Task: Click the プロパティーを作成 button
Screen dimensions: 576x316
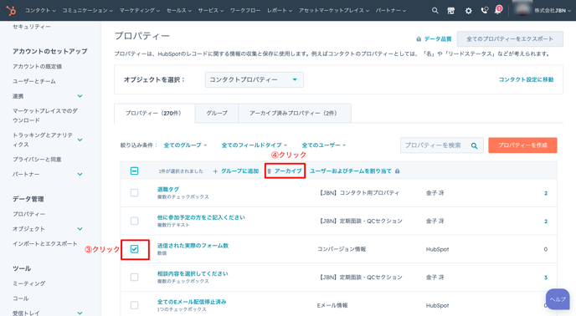Action: click(x=522, y=145)
